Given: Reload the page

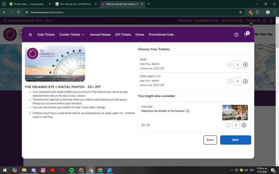Looking at the screenshot, I should [18, 12].
